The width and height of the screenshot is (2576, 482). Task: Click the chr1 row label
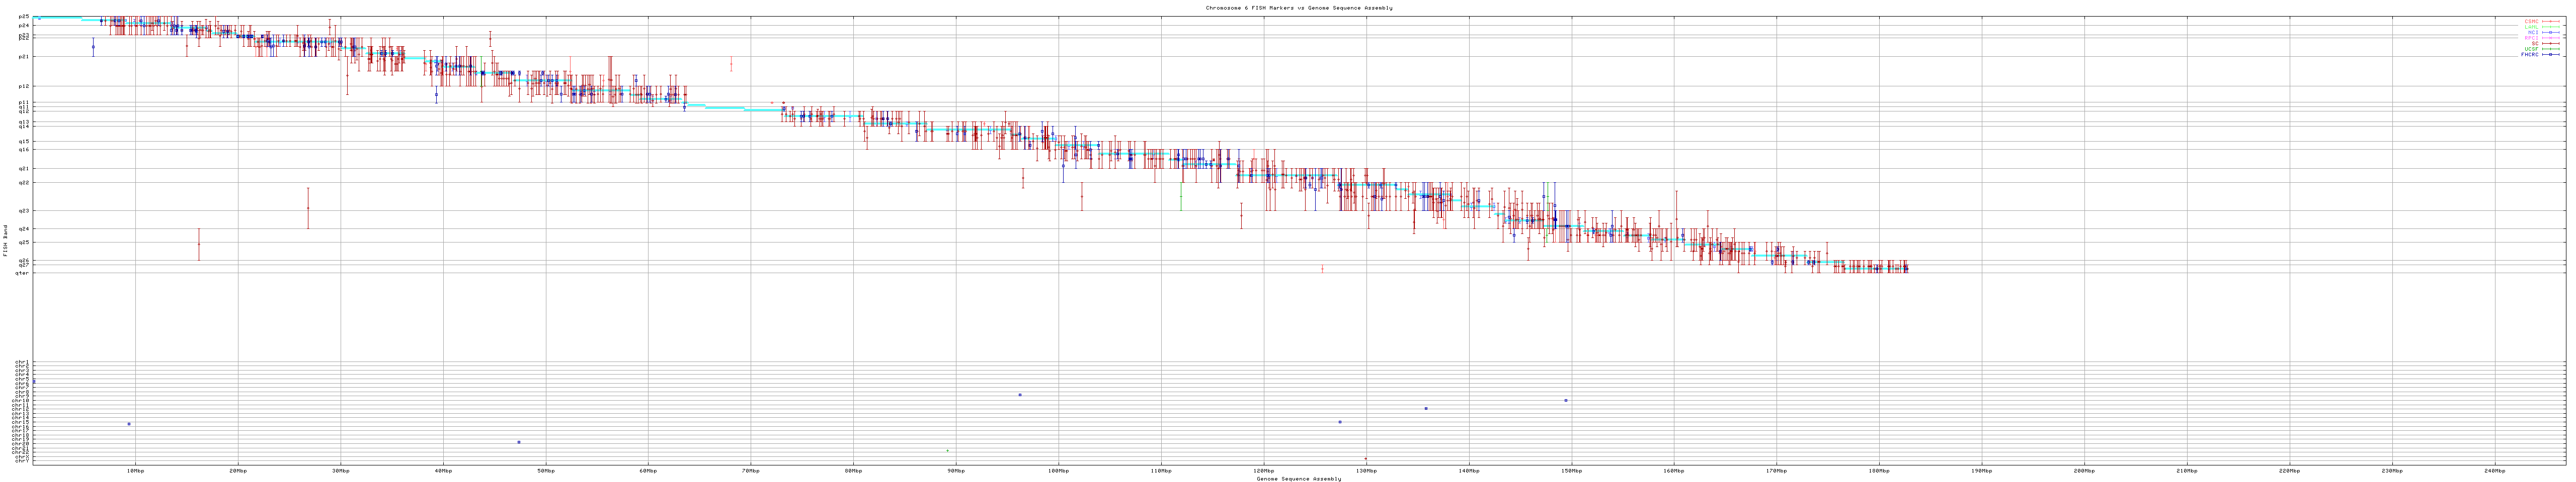[22, 362]
